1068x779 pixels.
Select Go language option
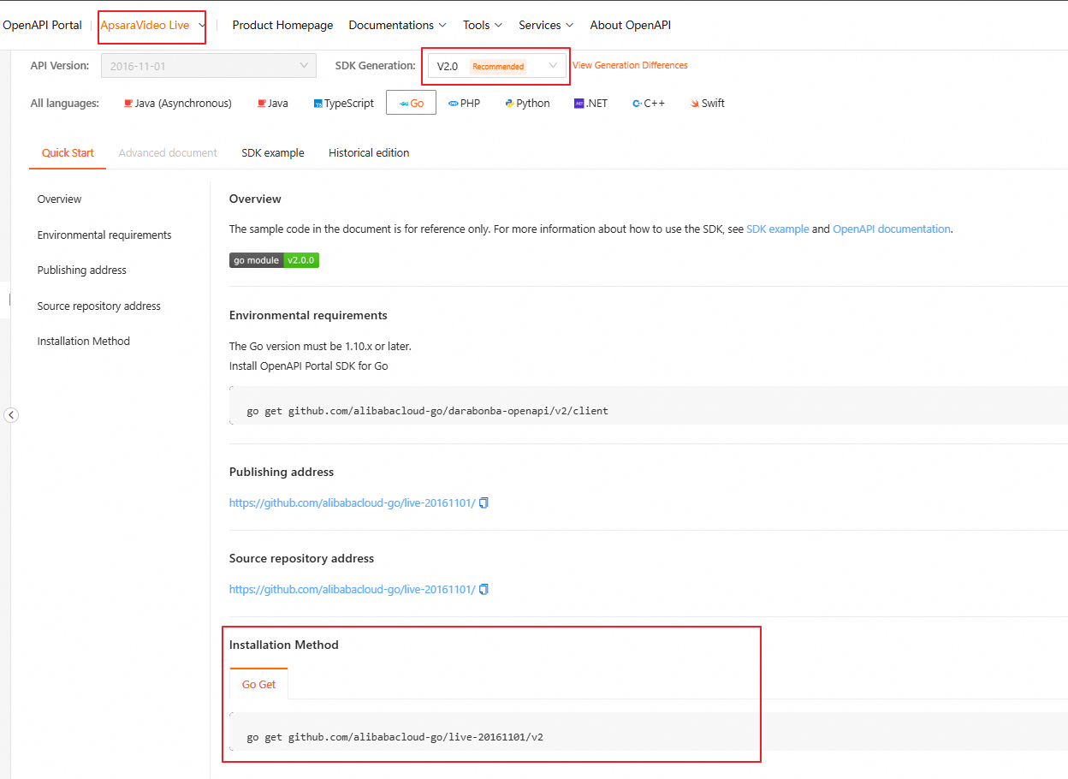[411, 103]
